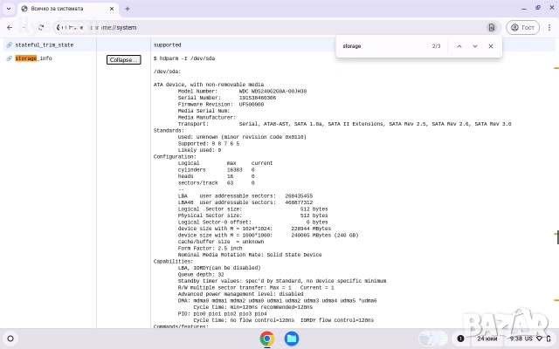The image size is (559, 349).
Task: Restore down the Chrome window
Action: [x=538, y=8]
